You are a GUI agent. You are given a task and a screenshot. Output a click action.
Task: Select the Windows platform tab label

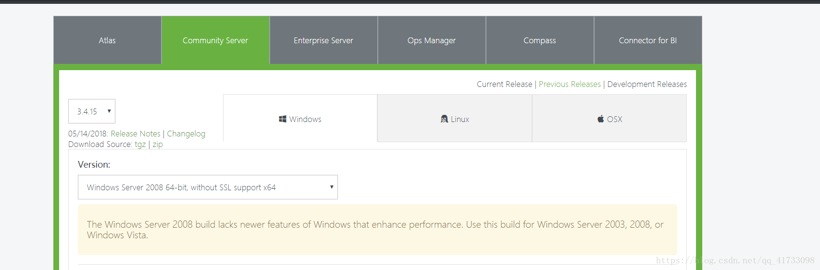click(305, 119)
